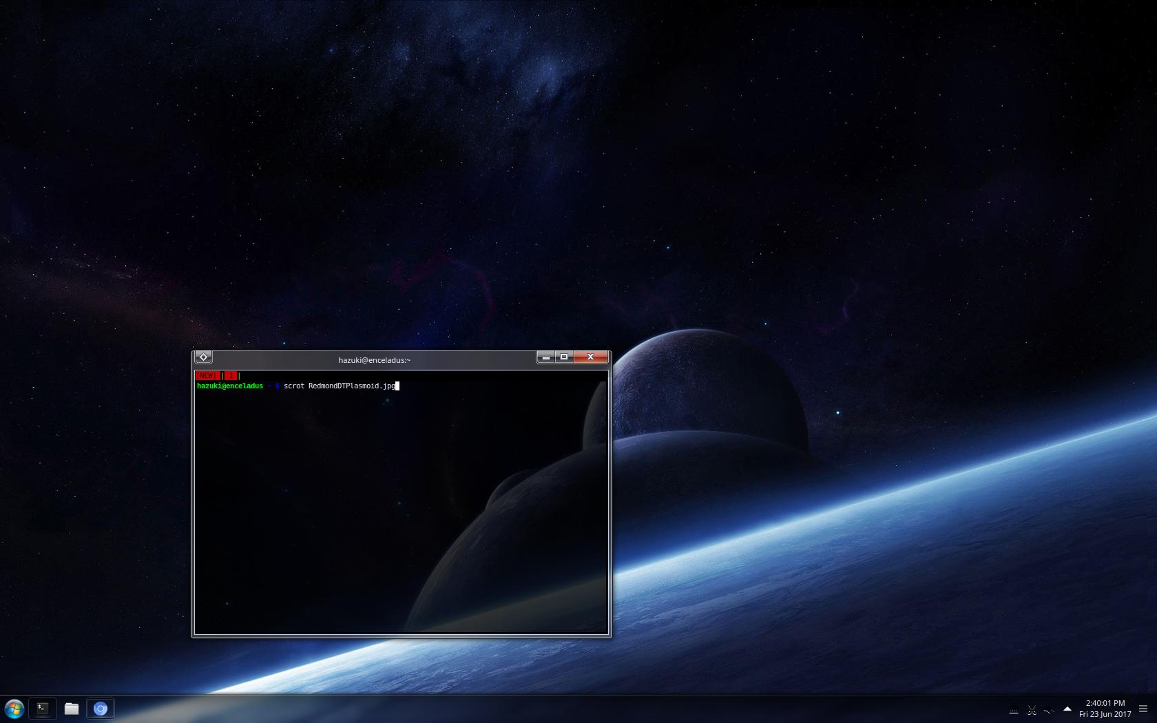
Task: Select terminal tab 1
Action: 231,376
